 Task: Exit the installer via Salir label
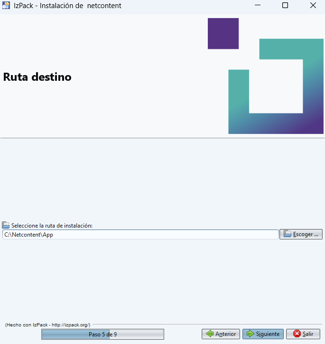click(308, 334)
